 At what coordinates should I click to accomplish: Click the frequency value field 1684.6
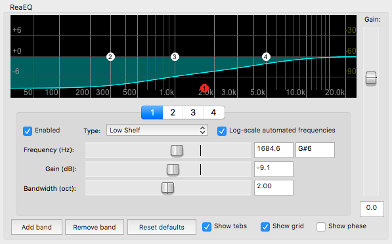[x=274, y=150]
